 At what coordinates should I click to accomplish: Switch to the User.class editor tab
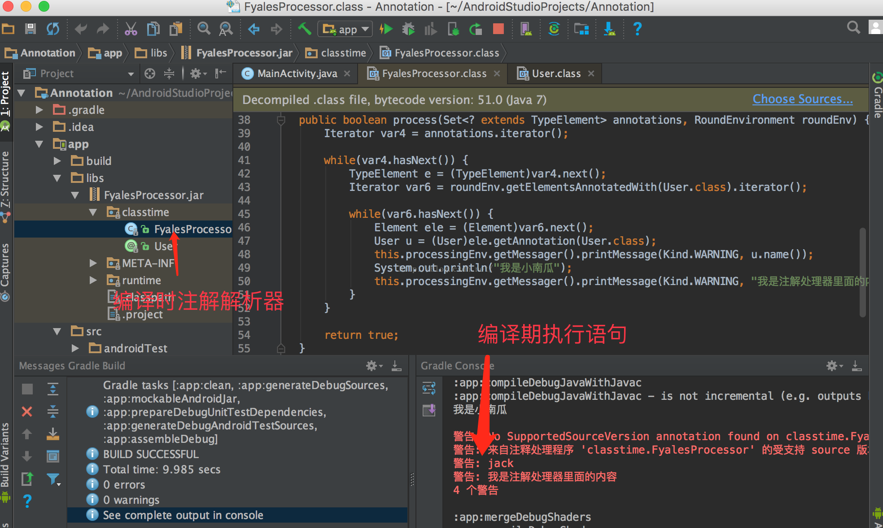pyautogui.click(x=555, y=74)
